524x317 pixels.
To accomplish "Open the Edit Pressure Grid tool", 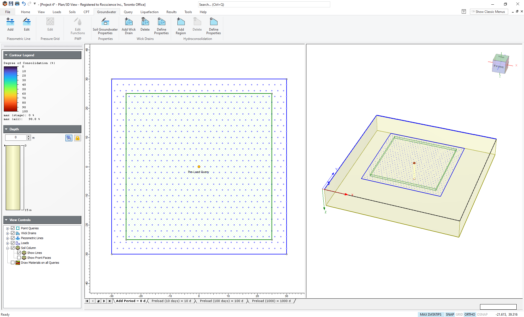I will [x=50, y=25].
